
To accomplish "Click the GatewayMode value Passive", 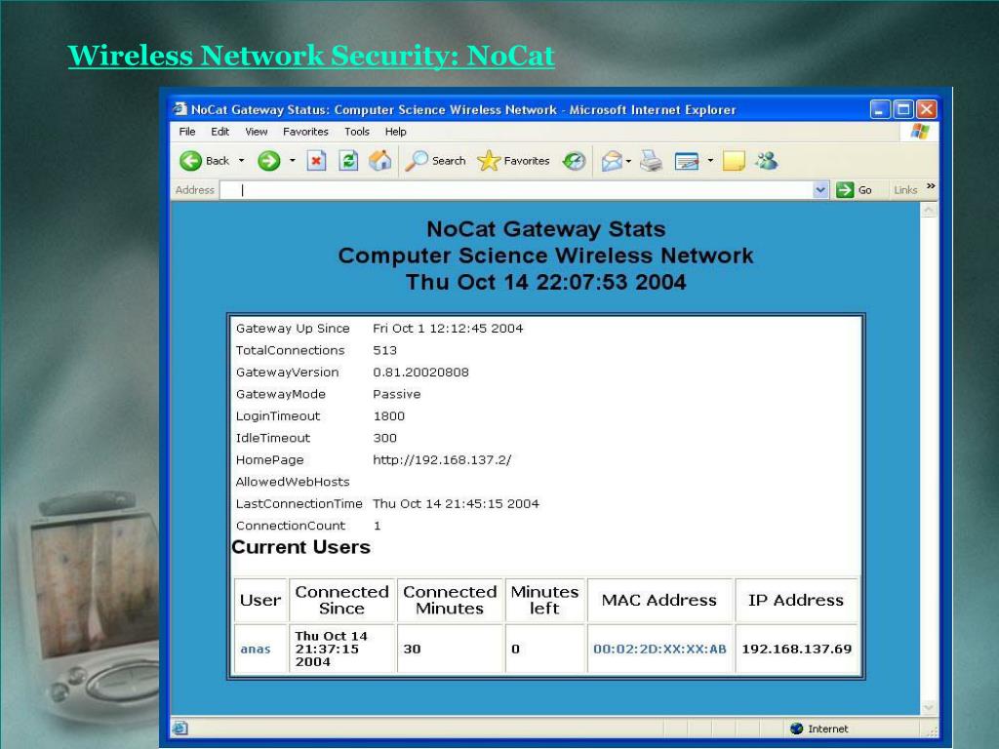I will (x=396, y=394).
